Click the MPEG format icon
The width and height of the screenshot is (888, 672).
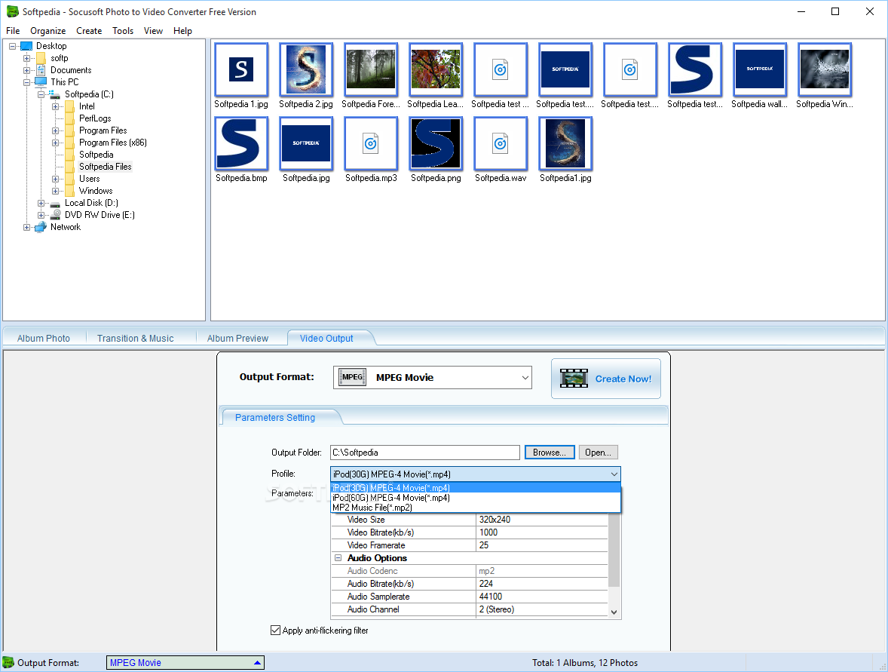click(x=352, y=377)
